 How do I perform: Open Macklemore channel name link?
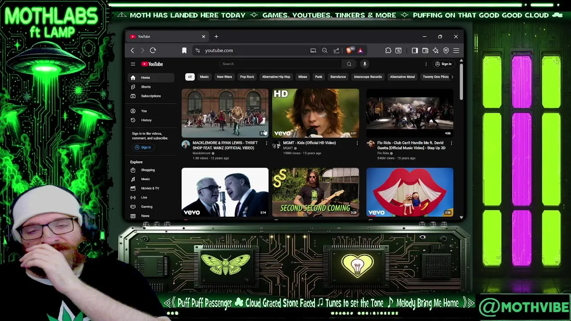coord(202,153)
